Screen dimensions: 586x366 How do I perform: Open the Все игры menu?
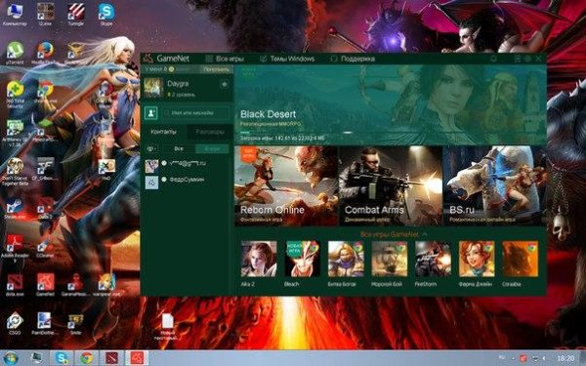[x=225, y=59]
